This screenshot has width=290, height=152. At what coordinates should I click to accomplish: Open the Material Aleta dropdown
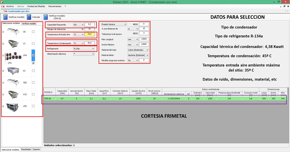[138, 55]
